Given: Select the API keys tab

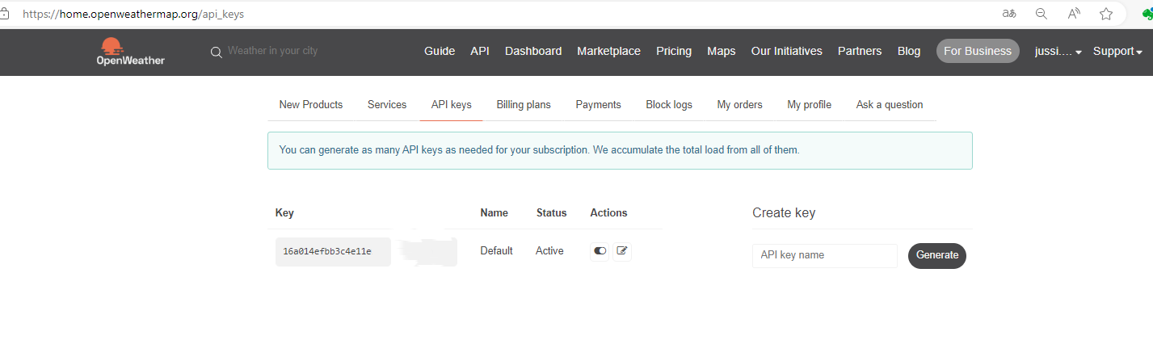Looking at the screenshot, I should 451,105.
